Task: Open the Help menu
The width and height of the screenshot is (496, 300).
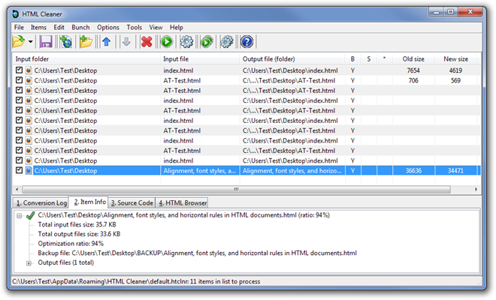Action: click(176, 28)
